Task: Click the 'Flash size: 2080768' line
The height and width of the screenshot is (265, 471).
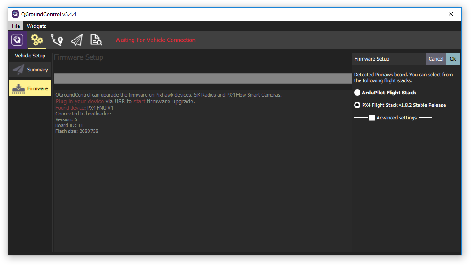Action: pyautogui.click(x=76, y=131)
